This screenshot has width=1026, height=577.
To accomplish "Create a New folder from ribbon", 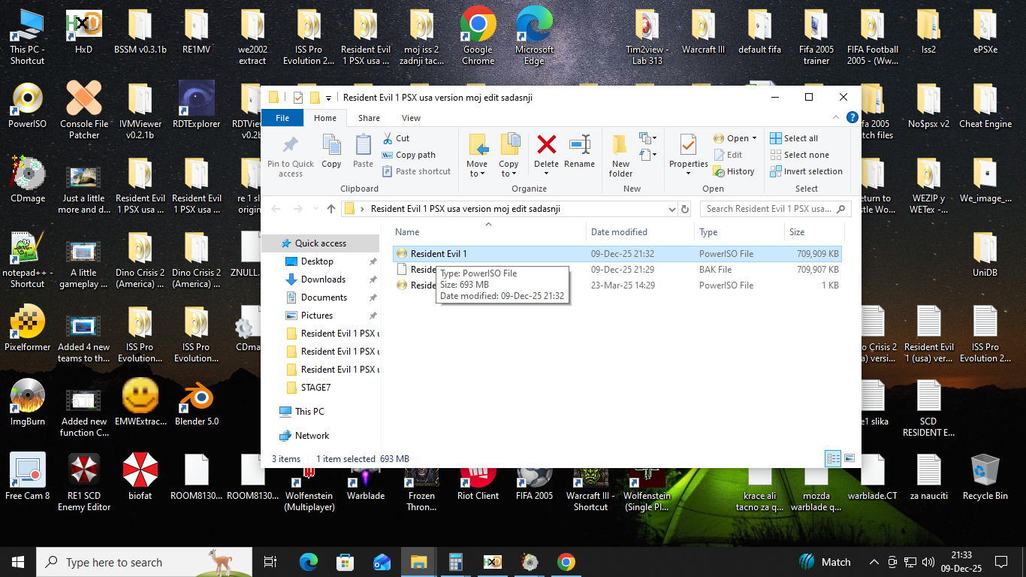I will (620, 156).
